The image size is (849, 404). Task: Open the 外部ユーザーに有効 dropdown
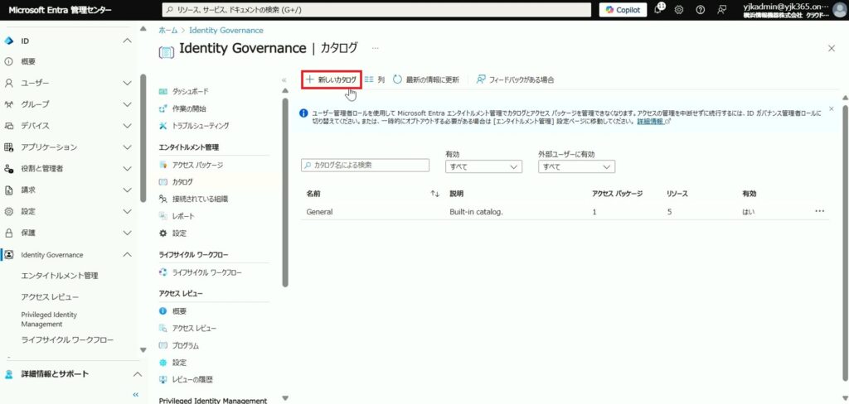point(576,166)
